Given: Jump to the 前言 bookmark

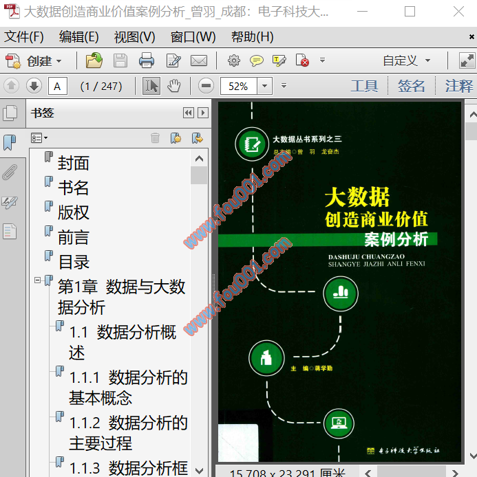Looking at the screenshot, I should tap(74, 237).
